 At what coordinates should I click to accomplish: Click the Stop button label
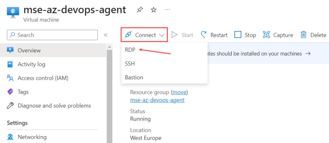[250, 35]
